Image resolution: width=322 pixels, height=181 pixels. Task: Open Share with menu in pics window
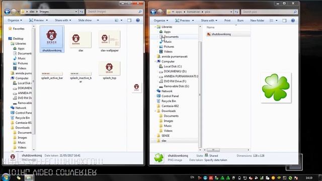point(209,21)
